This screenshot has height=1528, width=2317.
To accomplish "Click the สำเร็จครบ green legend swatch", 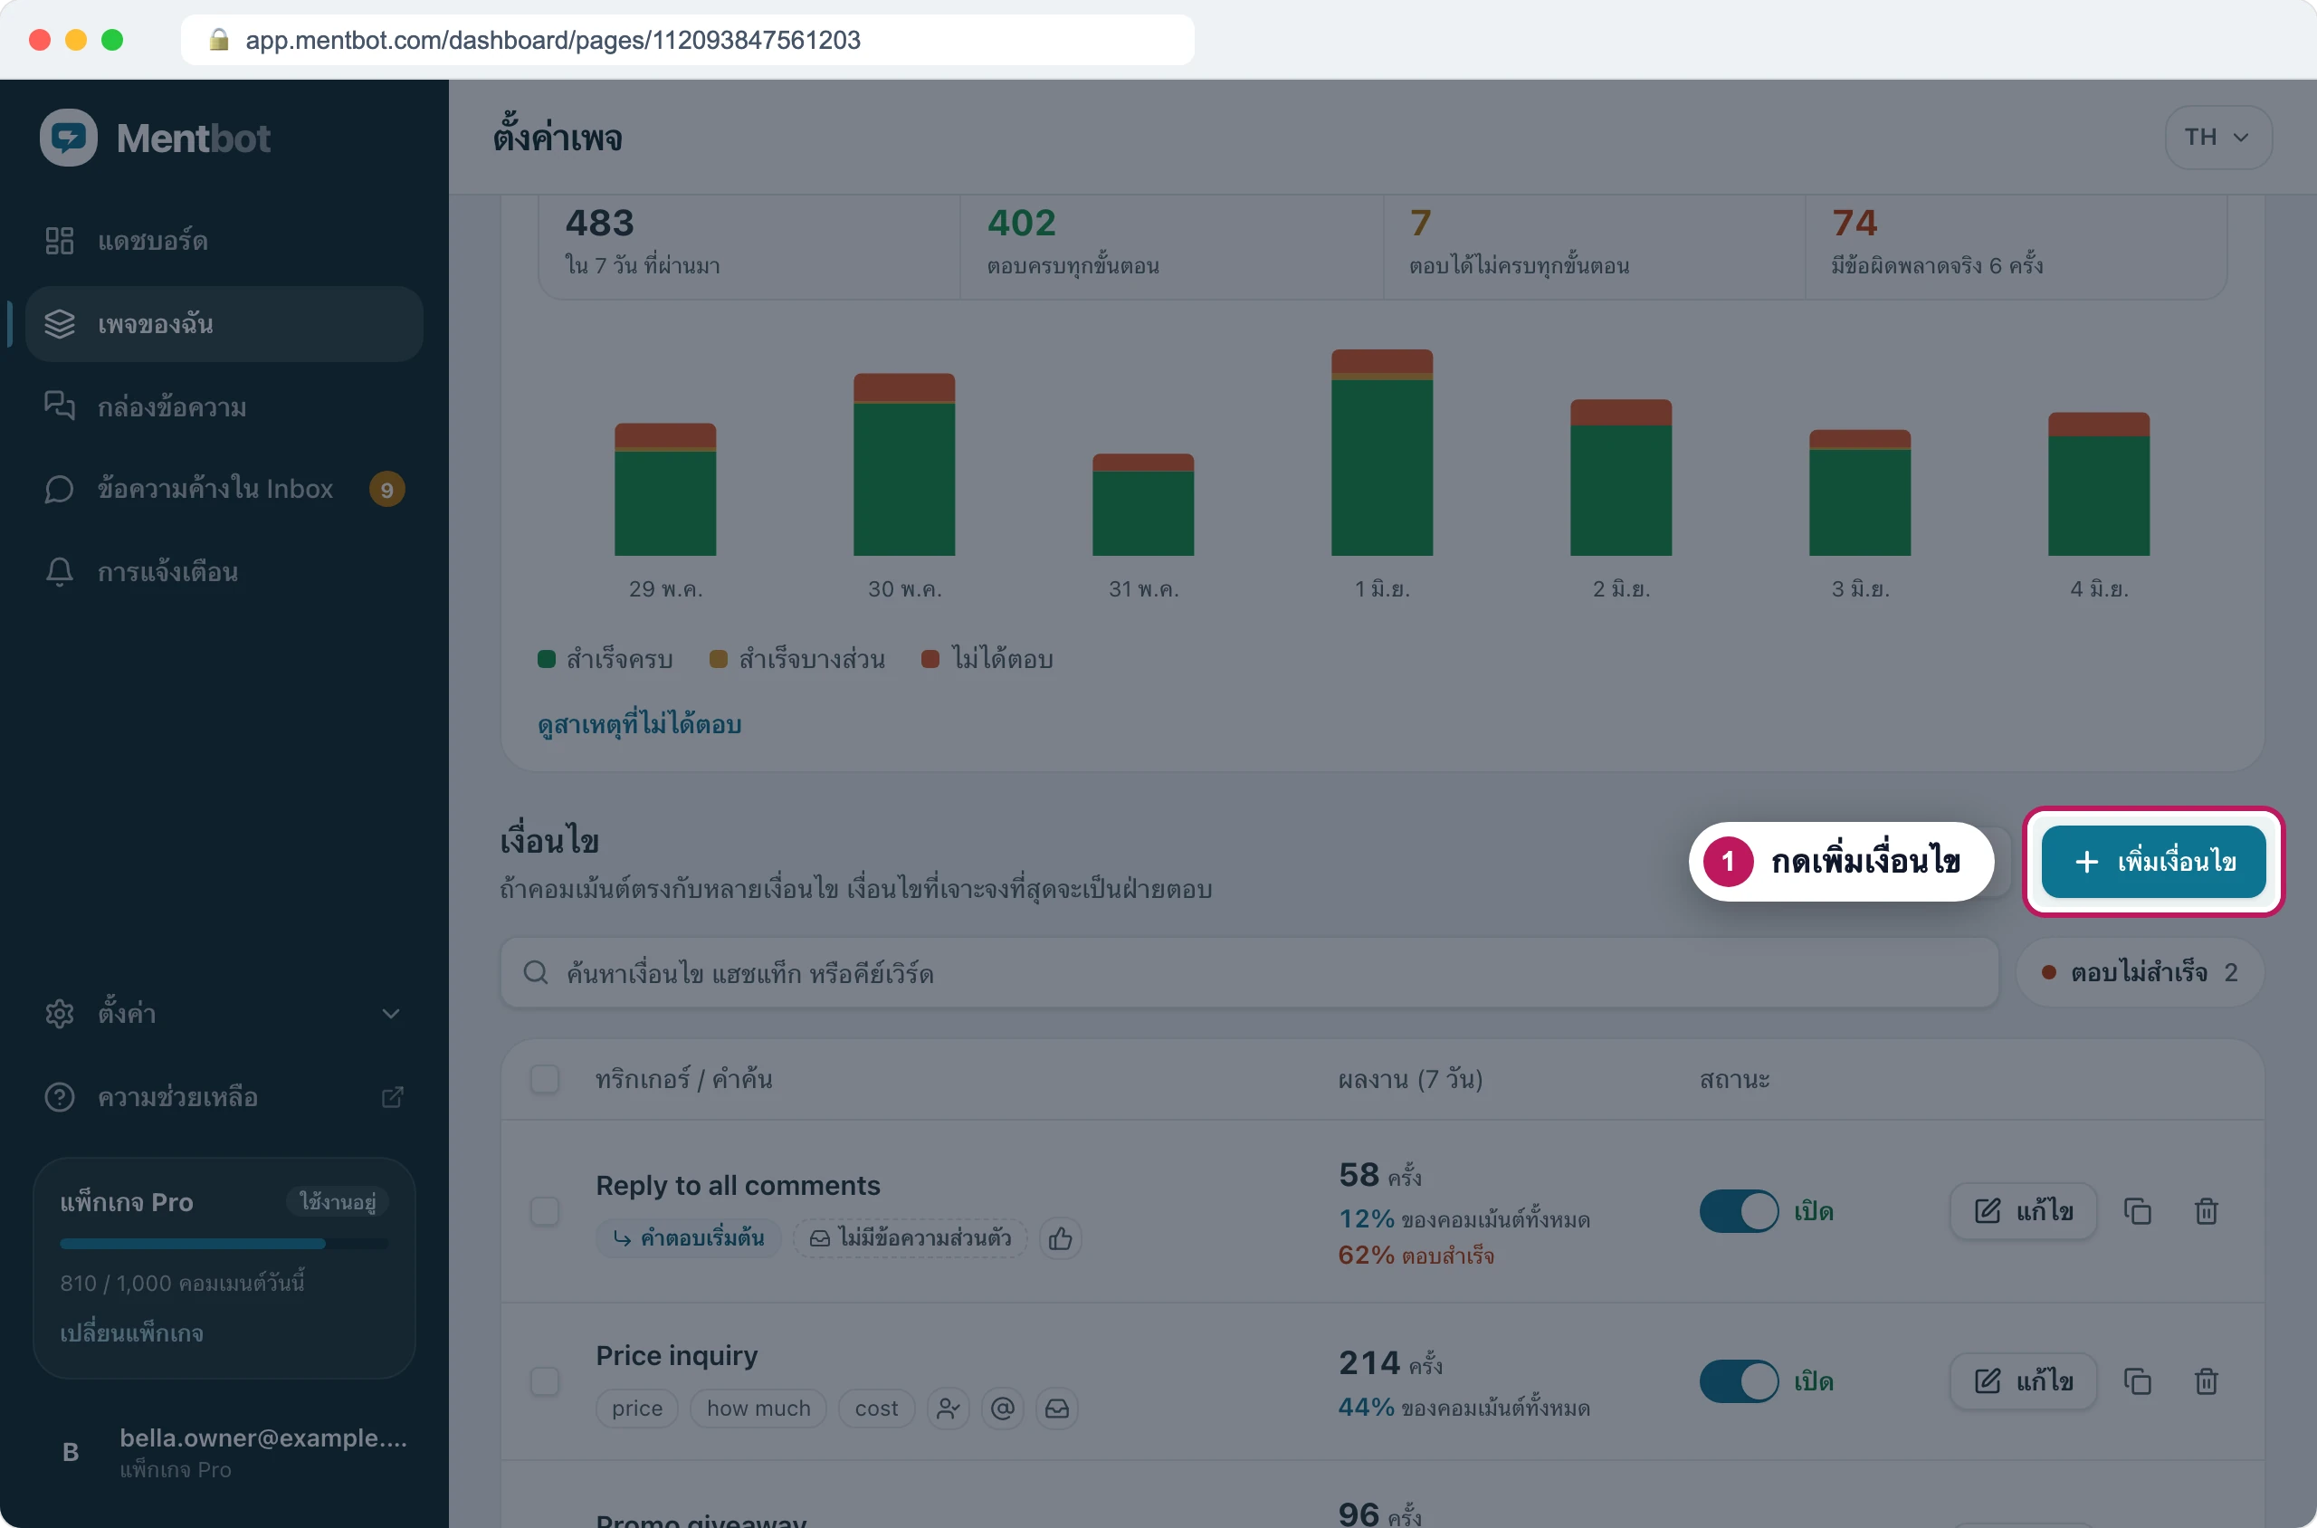I will click(547, 660).
